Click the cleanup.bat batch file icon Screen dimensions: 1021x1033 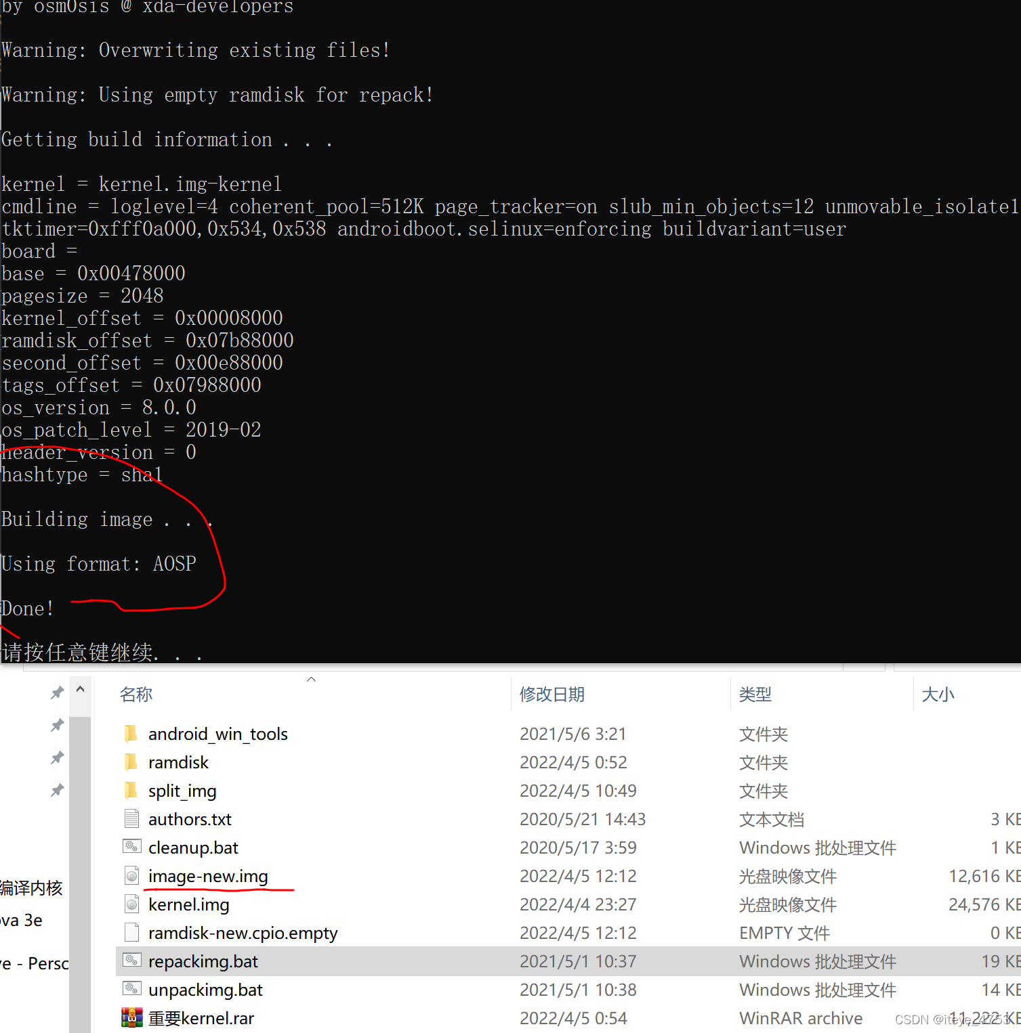(131, 847)
